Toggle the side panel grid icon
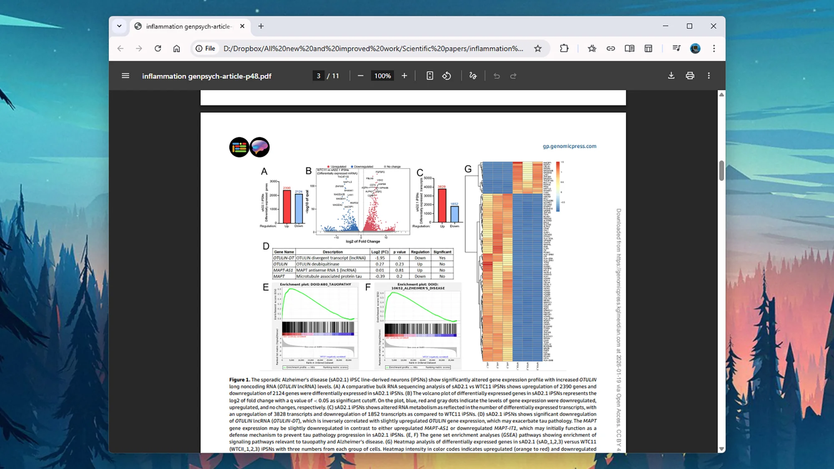This screenshot has height=469, width=834. pyautogui.click(x=648, y=48)
